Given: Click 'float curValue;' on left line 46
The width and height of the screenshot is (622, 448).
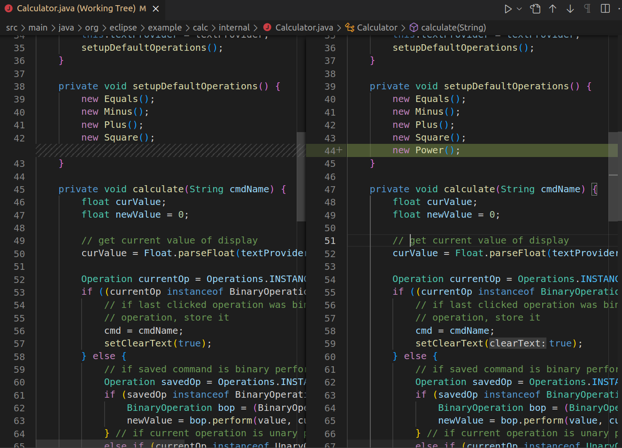Looking at the screenshot, I should (123, 202).
